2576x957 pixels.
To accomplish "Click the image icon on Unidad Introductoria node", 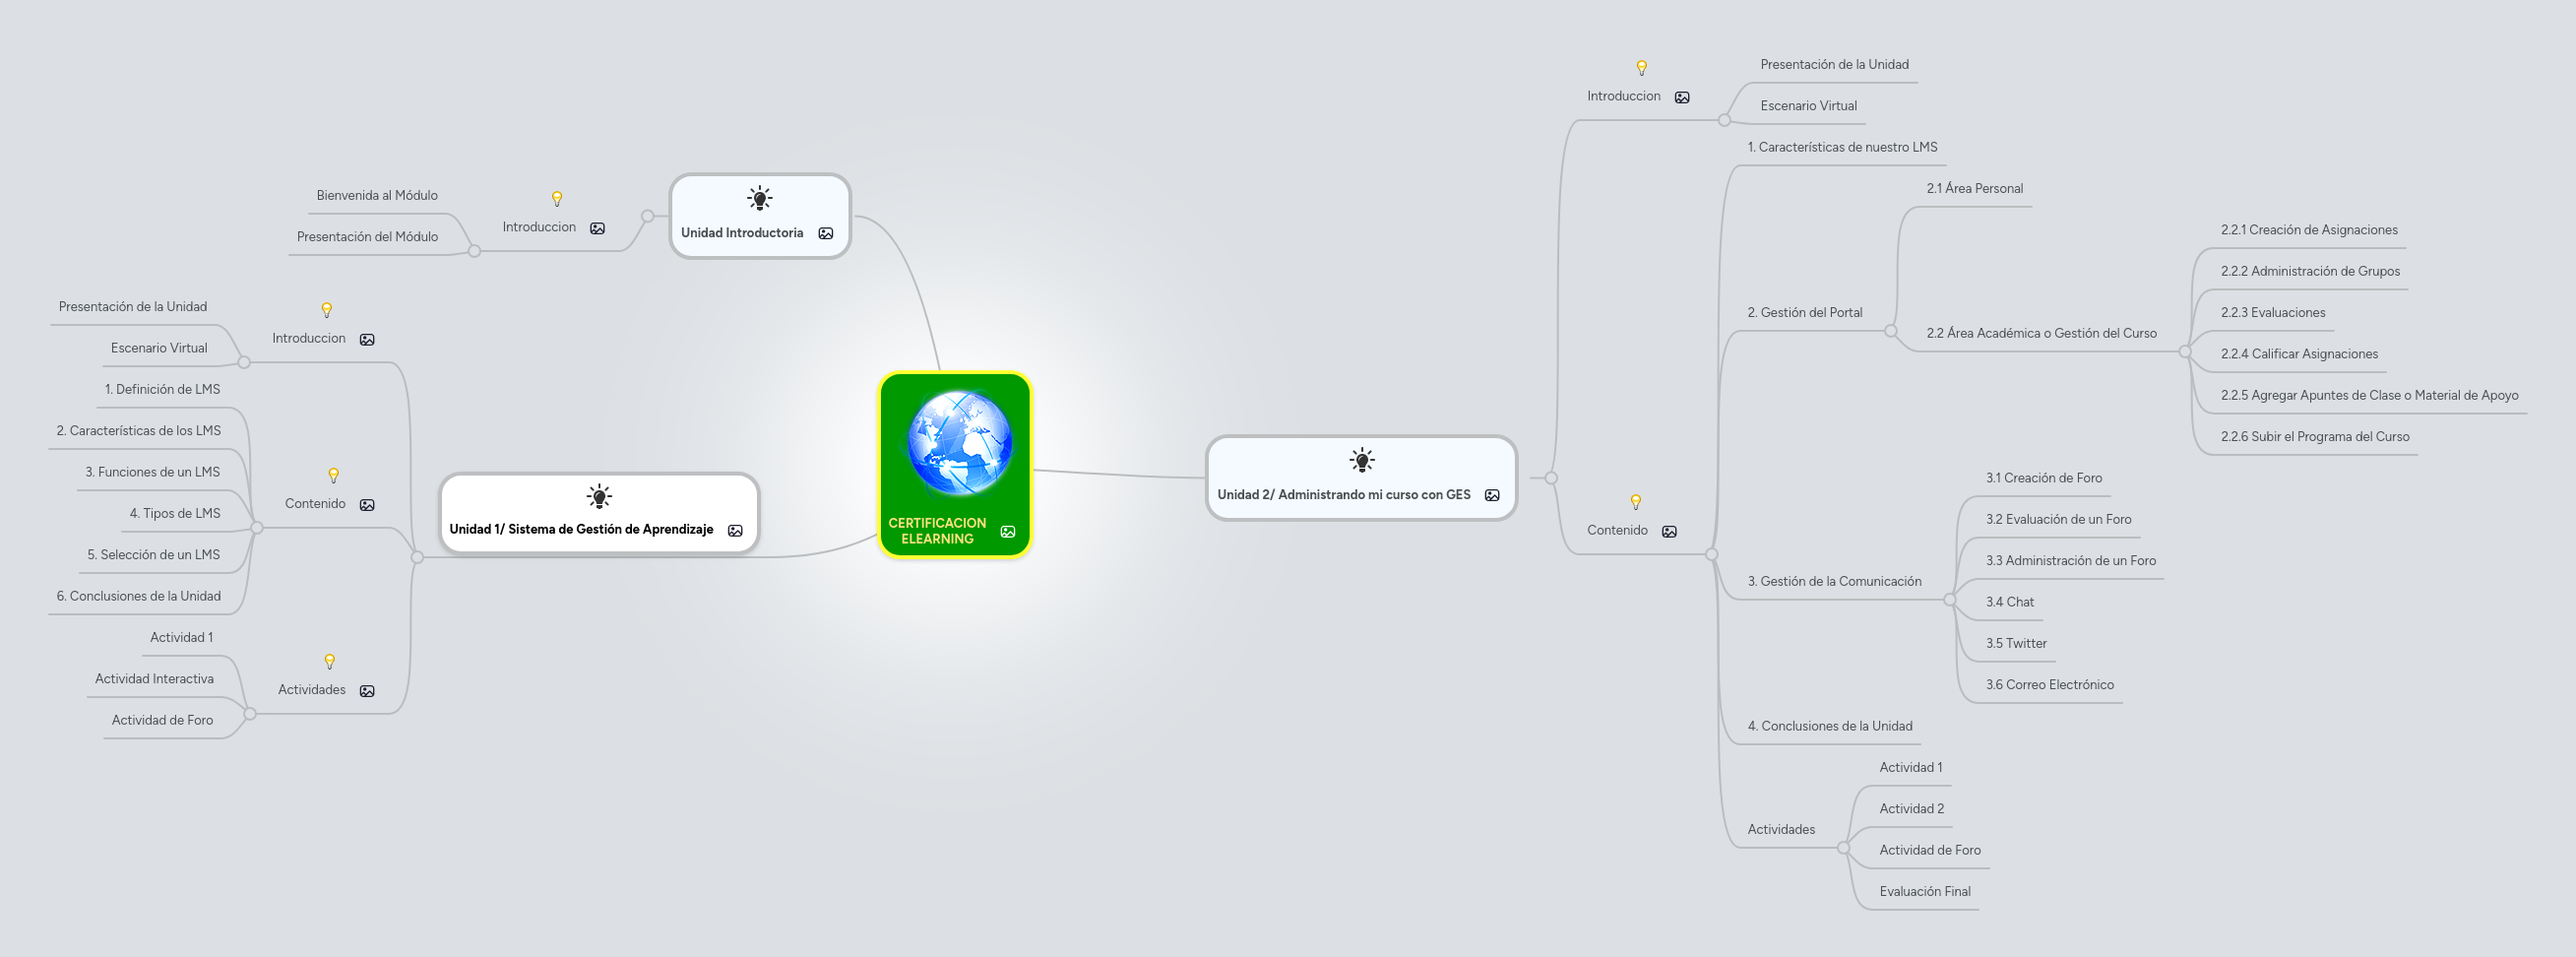I will tap(824, 232).
